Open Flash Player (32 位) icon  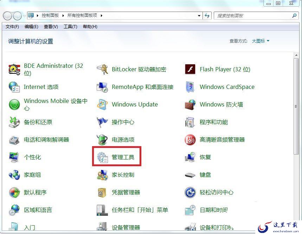coord(190,69)
